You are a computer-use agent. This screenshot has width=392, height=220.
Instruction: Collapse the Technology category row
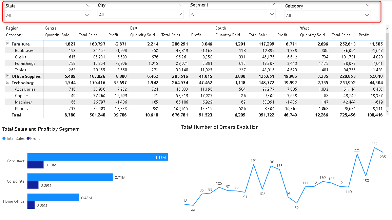[8, 83]
